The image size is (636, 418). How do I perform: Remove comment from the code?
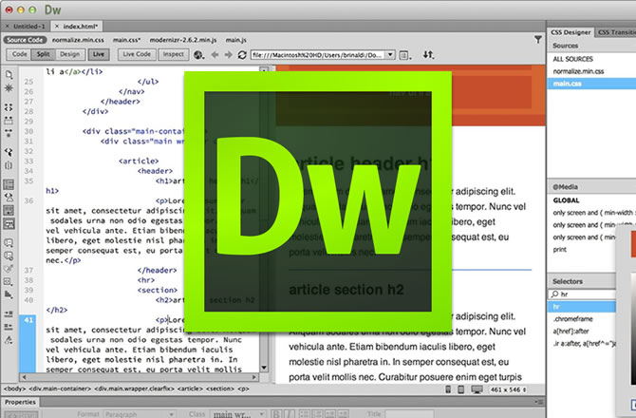(x=9, y=256)
